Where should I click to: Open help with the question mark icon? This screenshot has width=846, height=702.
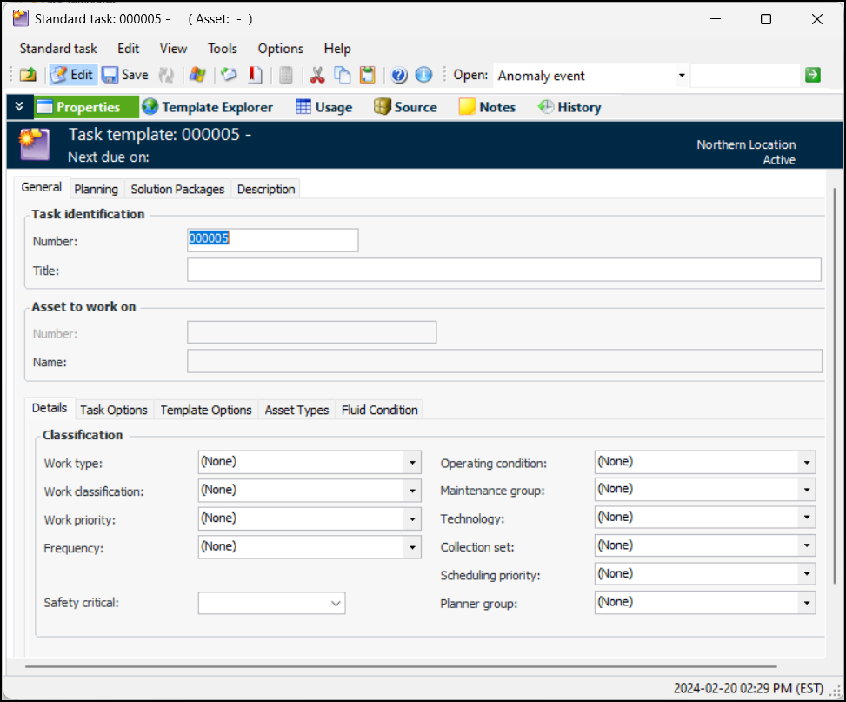(399, 75)
